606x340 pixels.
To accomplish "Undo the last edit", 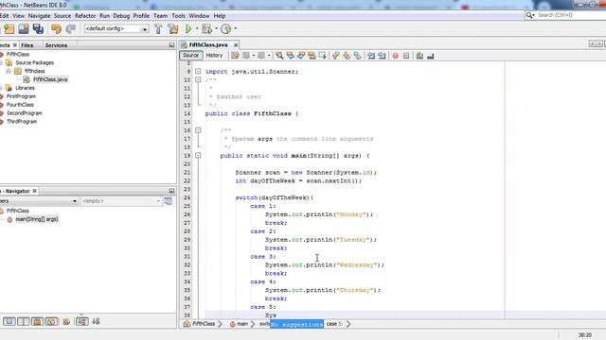I will [56, 29].
